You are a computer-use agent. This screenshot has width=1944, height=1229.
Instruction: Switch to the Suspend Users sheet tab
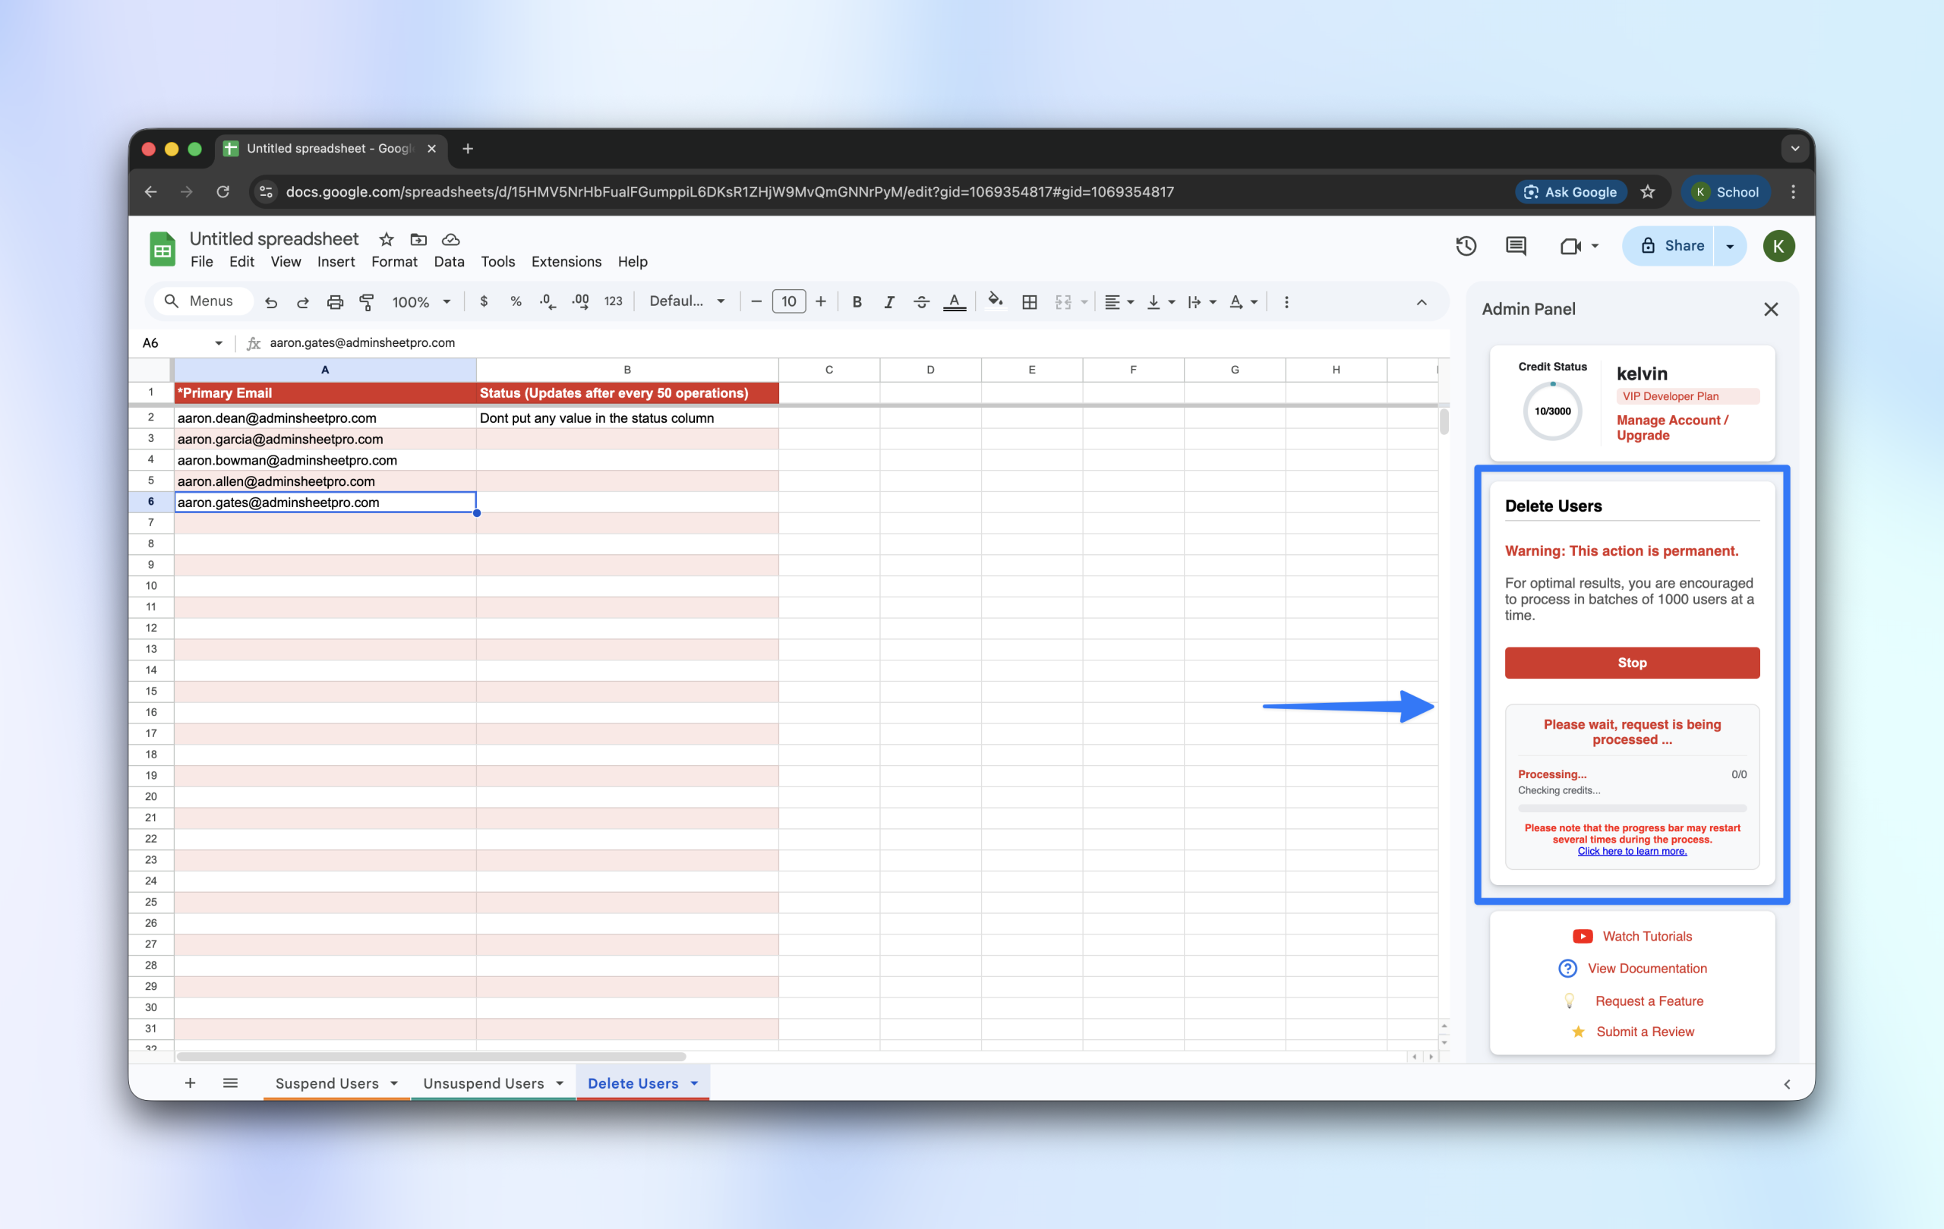tap(327, 1083)
